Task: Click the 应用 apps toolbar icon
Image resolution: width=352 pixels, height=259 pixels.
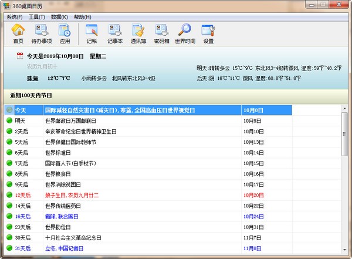Action: coord(65,33)
